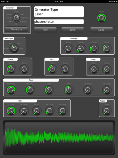Viewport: 118px width, 158px height.
Task: Click the Pitch panel header
Action: click(x=31, y=80)
